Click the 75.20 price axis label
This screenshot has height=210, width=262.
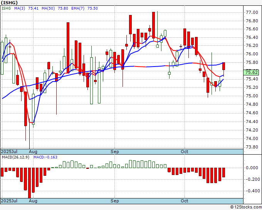coord(252,87)
